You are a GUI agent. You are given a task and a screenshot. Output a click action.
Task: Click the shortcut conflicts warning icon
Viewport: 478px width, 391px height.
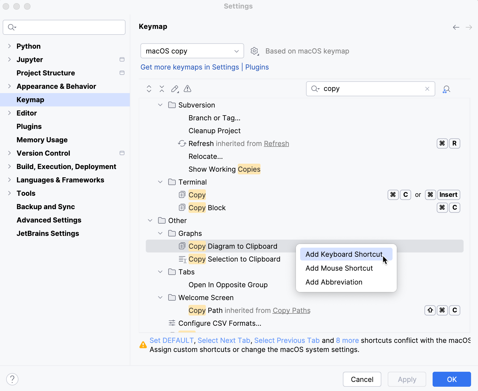point(187,89)
